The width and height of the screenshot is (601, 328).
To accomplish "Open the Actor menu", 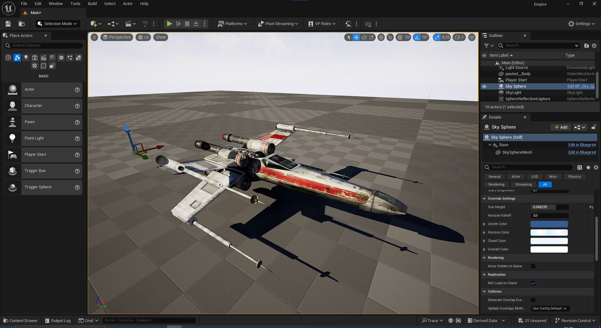I will (128, 4).
